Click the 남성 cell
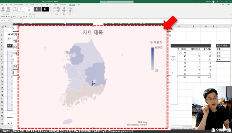Image resolution: width=232 pixels, height=133 pixels. tap(223, 53)
